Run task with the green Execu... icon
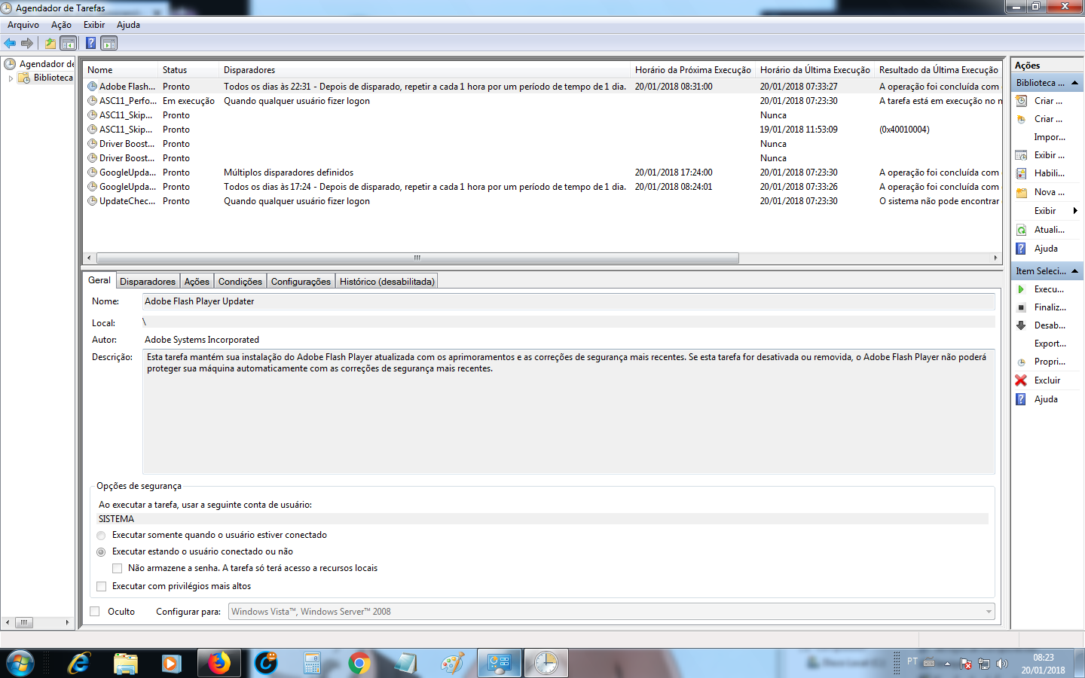Screen dimensions: 1085x678 (x=1022, y=289)
